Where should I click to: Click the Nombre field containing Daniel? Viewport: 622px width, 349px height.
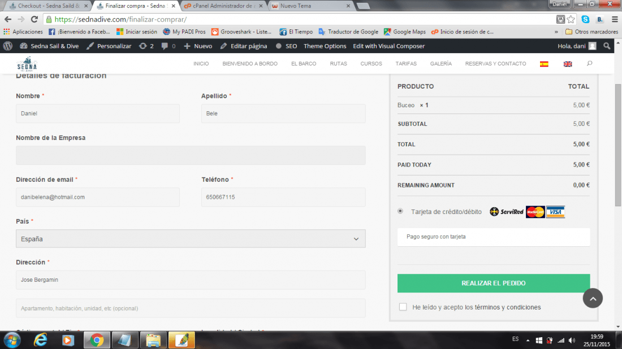pos(98,114)
